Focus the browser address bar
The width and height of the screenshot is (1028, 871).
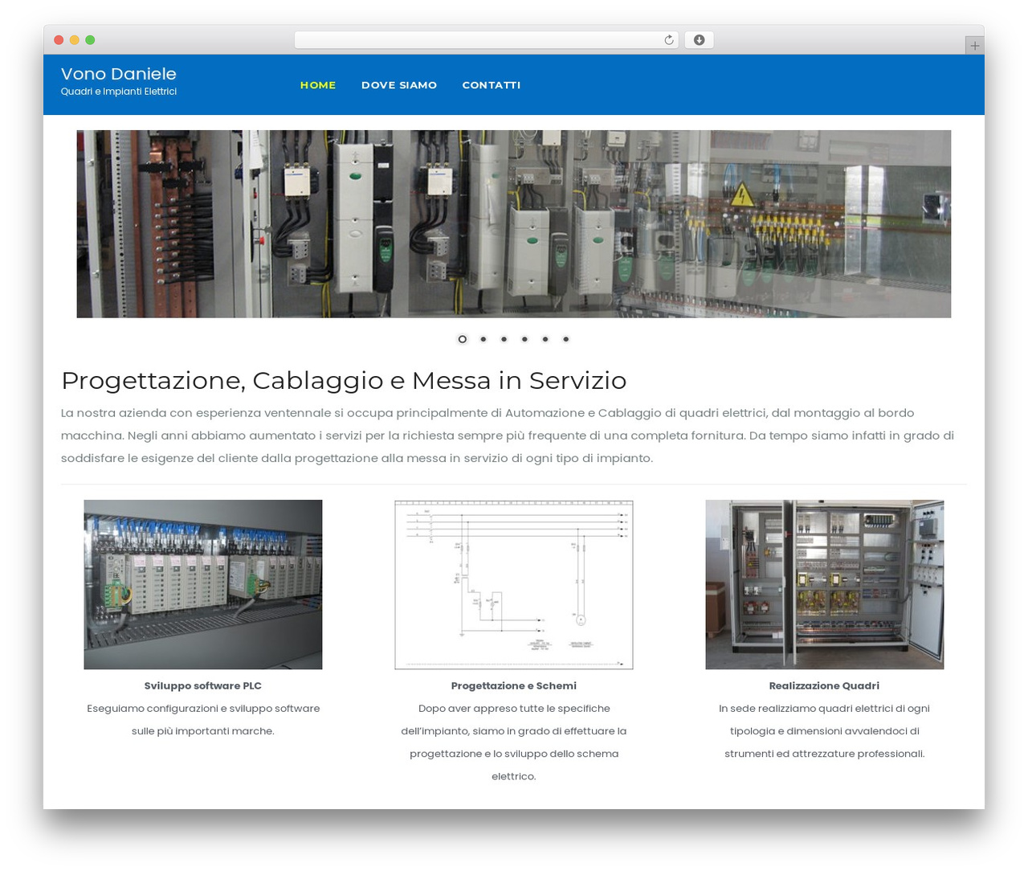[487, 40]
